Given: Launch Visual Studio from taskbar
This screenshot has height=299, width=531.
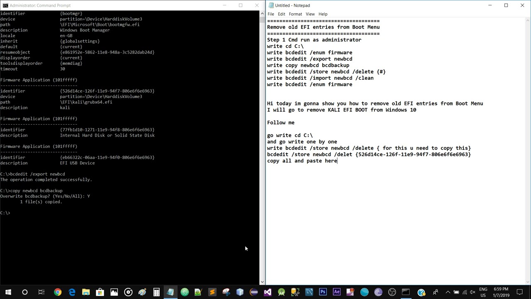Looking at the screenshot, I should (268, 292).
